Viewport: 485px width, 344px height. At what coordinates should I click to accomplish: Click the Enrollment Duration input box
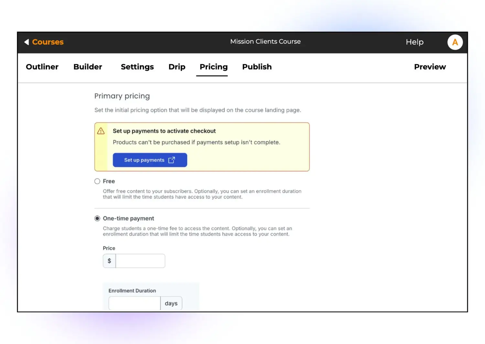tap(135, 303)
